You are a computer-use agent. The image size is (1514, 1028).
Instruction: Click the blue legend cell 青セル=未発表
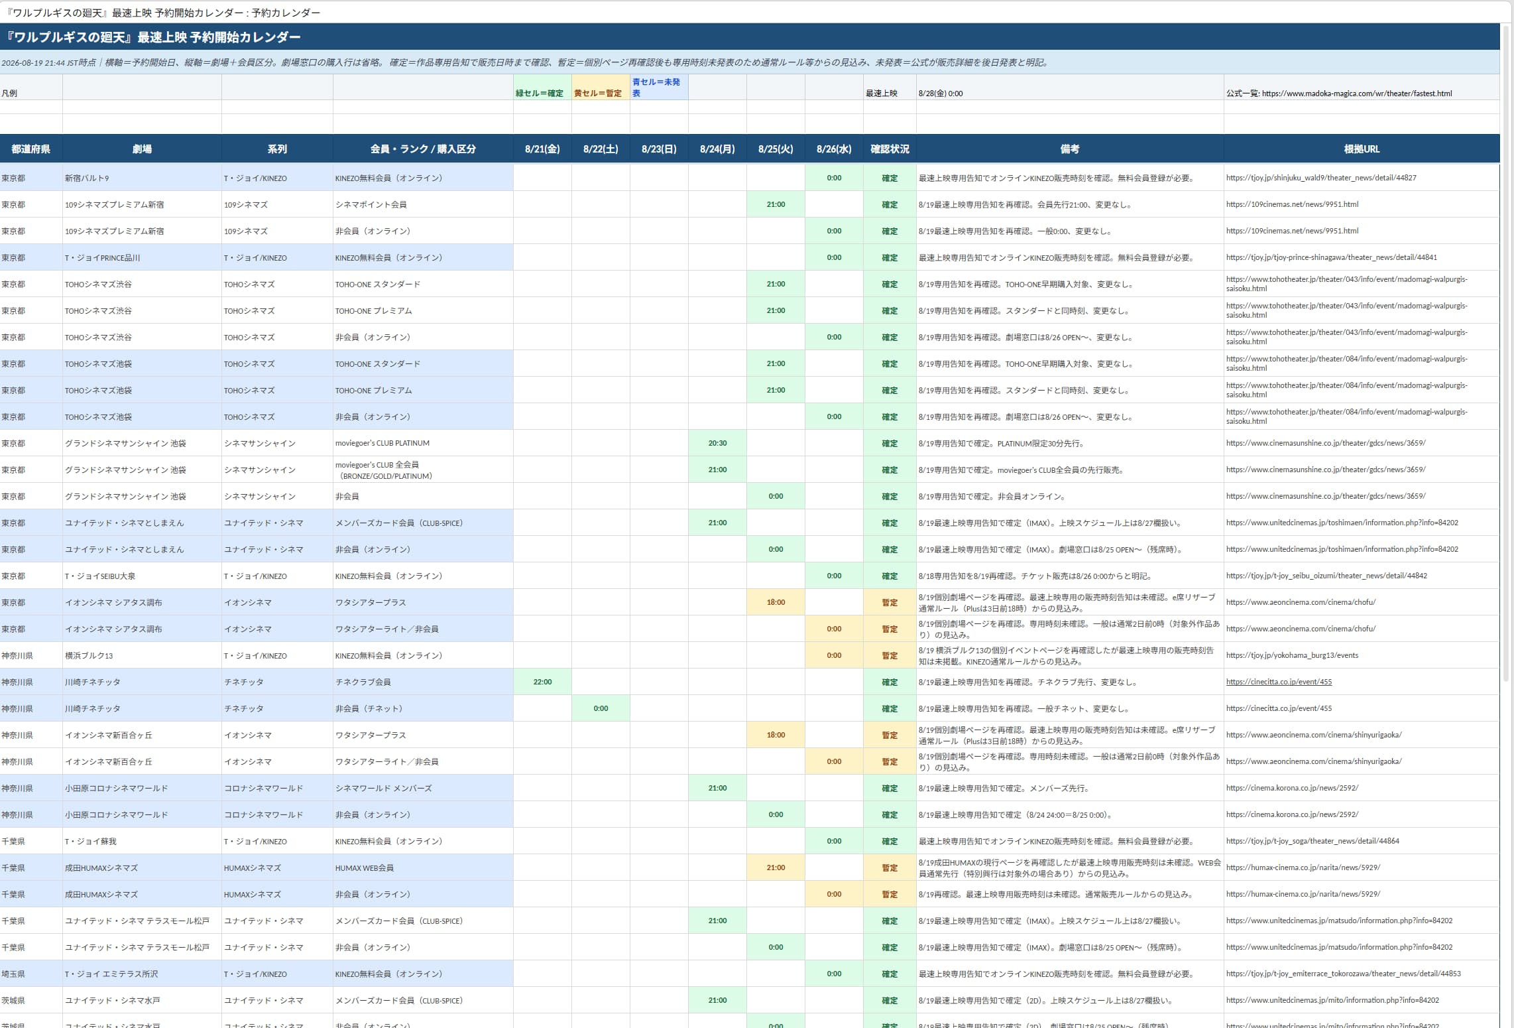point(659,87)
